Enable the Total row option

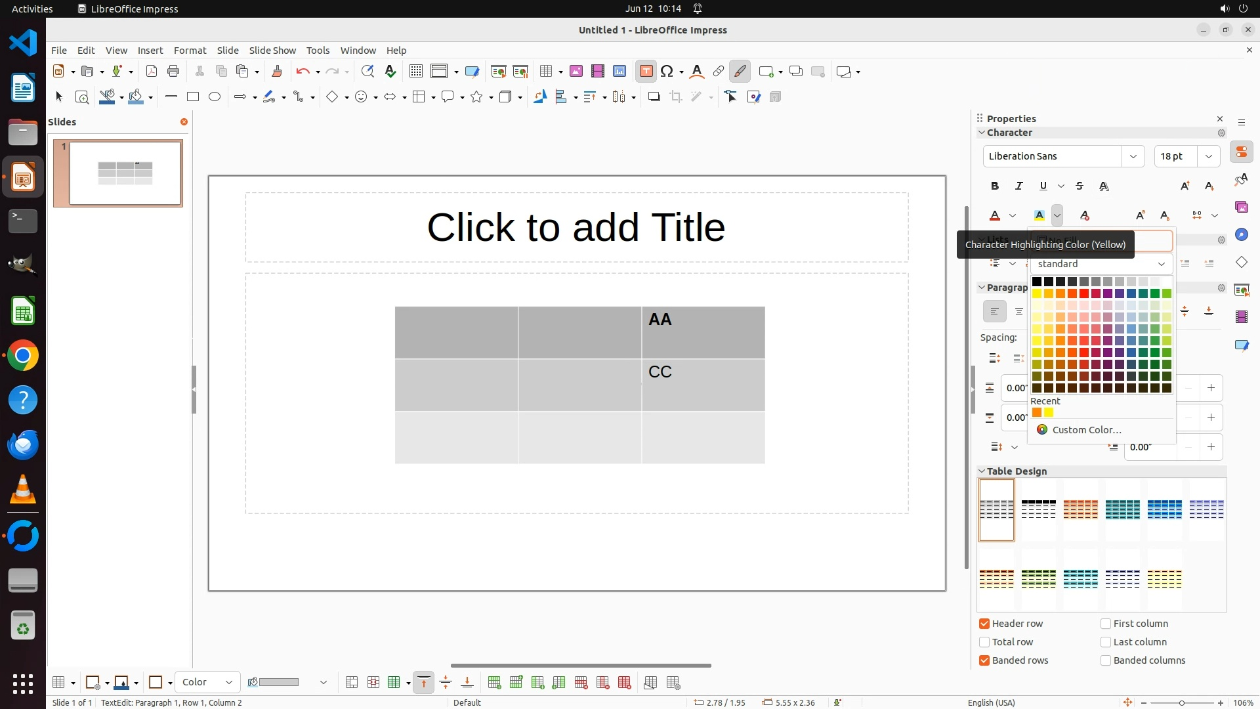984,642
